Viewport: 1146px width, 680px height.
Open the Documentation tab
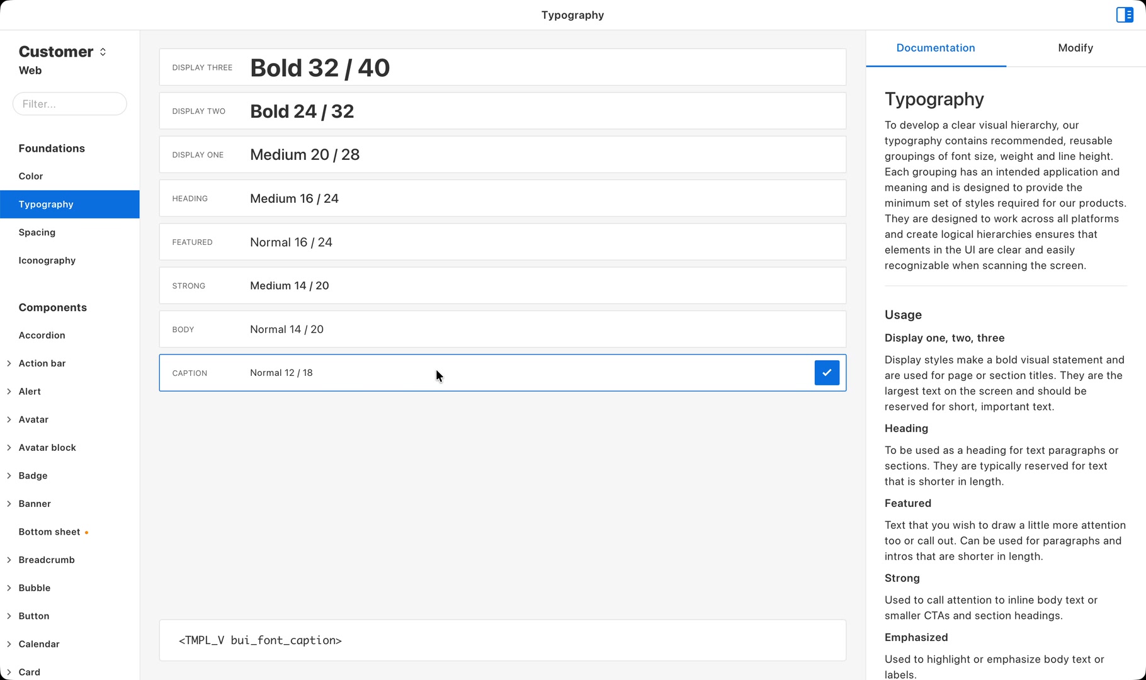pos(936,48)
